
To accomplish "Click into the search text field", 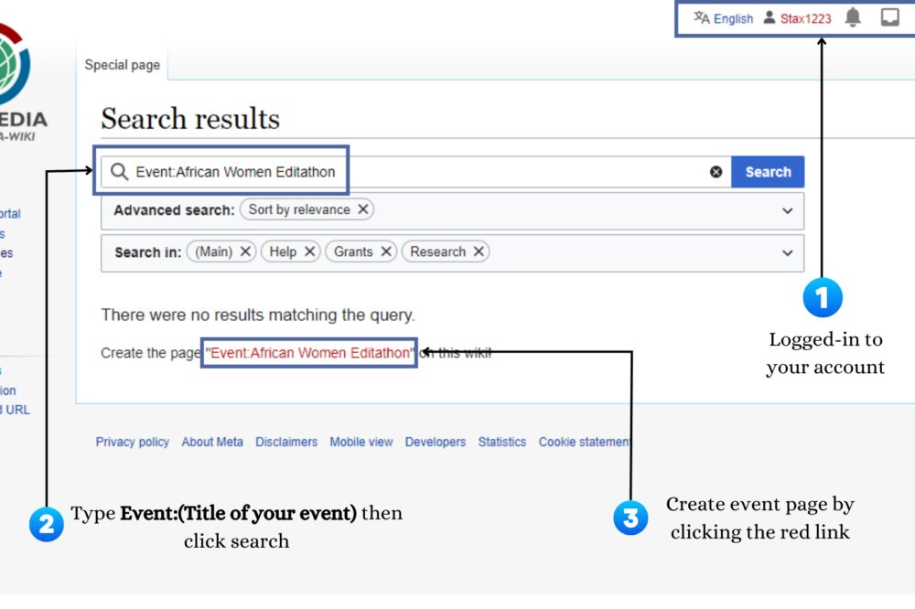I will click(x=512, y=172).
